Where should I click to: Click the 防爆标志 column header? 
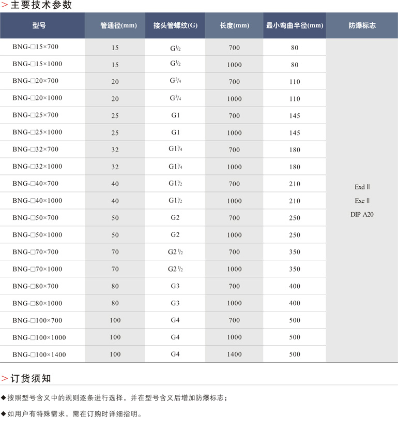tap(362, 25)
